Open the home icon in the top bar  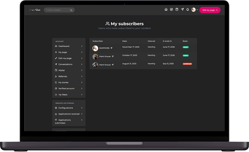[166, 9]
